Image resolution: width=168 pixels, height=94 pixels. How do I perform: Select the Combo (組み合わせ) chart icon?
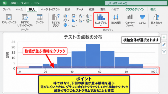click(156, 17)
